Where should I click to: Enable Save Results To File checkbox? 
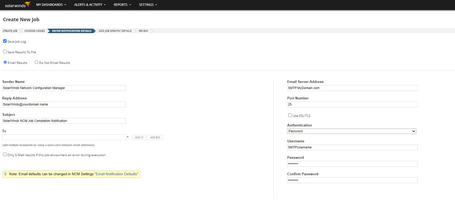[5, 52]
